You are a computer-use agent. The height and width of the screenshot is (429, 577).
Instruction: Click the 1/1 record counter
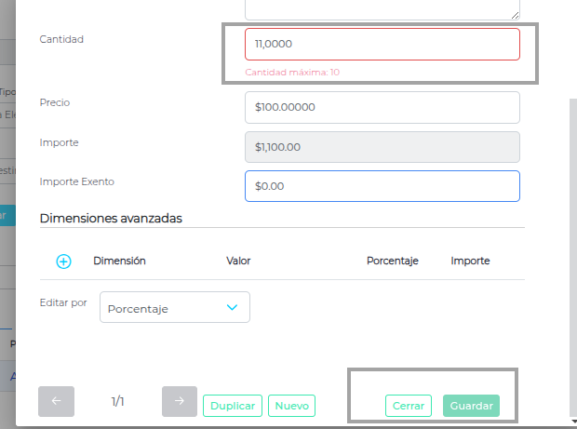pos(117,402)
